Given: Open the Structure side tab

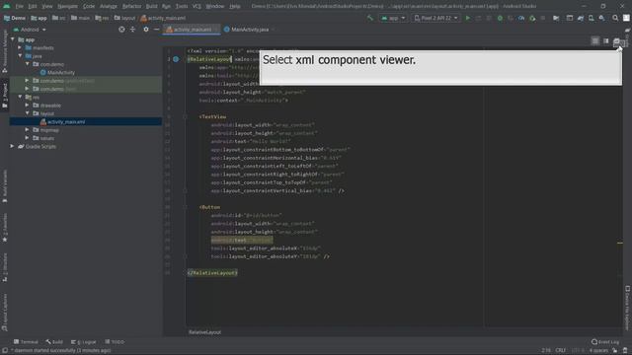Looking at the screenshot, I should pyautogui.click(x=4, y=267).
